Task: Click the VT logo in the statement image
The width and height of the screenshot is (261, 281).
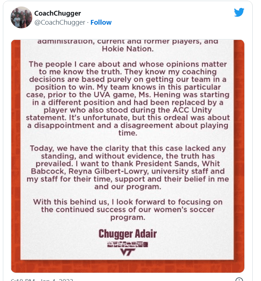Action: click(127, 252)
